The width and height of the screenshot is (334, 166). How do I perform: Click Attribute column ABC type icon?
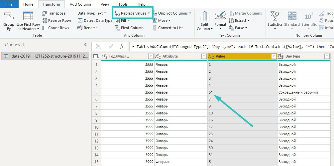tap(158, 56)
